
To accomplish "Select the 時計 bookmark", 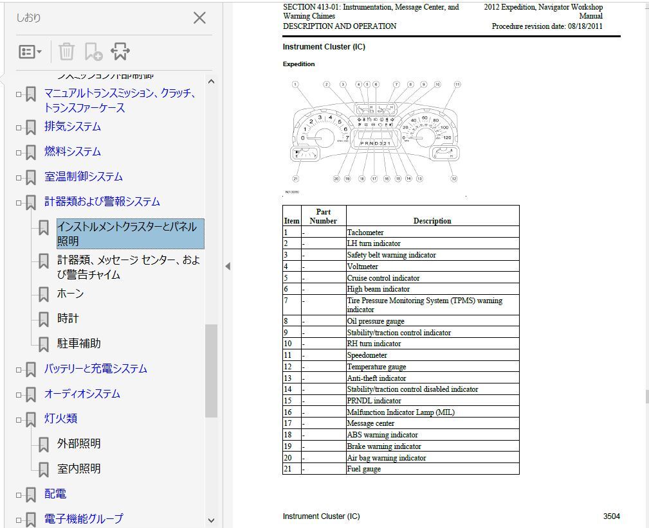I will [x=68, y=319].
